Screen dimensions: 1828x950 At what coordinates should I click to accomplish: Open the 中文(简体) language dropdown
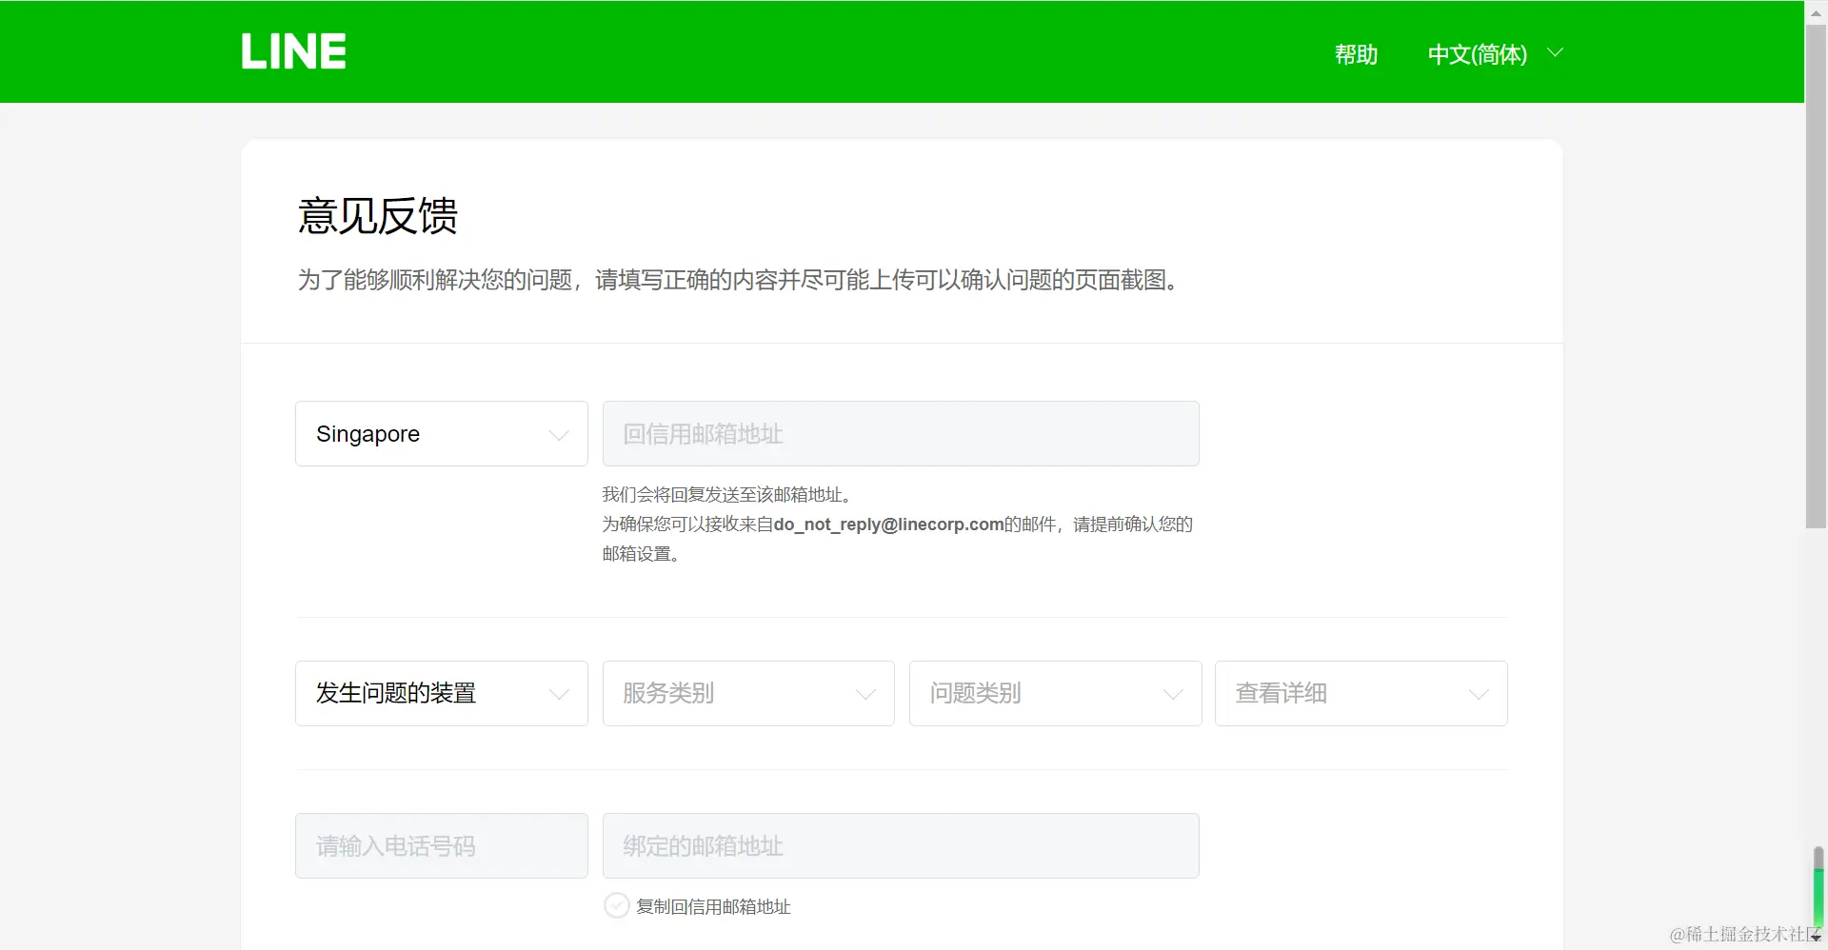click(x=1495, y=54)
